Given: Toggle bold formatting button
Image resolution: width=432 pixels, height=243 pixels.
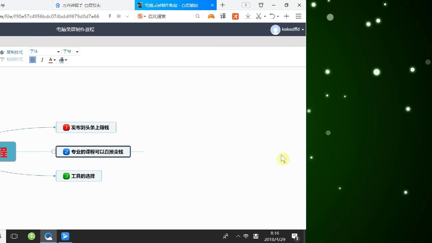Looking at the screenshot, I should click(32, 60).
